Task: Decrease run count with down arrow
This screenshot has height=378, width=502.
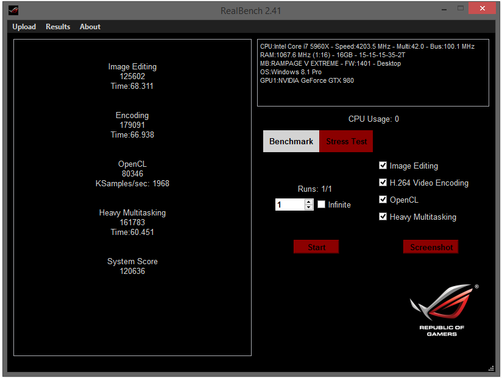Action: 309,207
